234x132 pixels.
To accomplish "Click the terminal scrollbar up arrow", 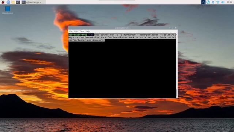I will point(177,34).
